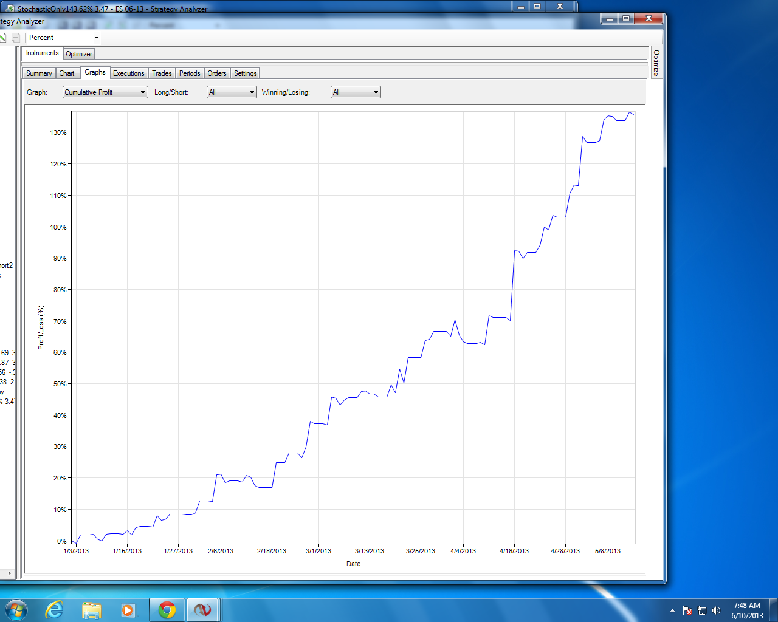Open the Percent display-unit dropdown
Screen dimensions: 778x622
click(x=63, y=38)
